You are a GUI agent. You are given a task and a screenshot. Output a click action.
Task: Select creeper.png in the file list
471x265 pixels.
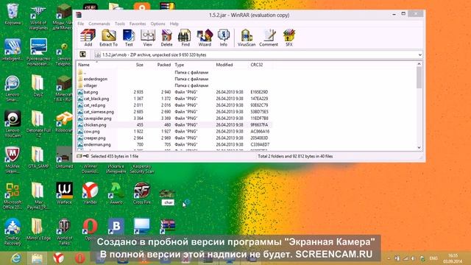[x=174, y=138]
